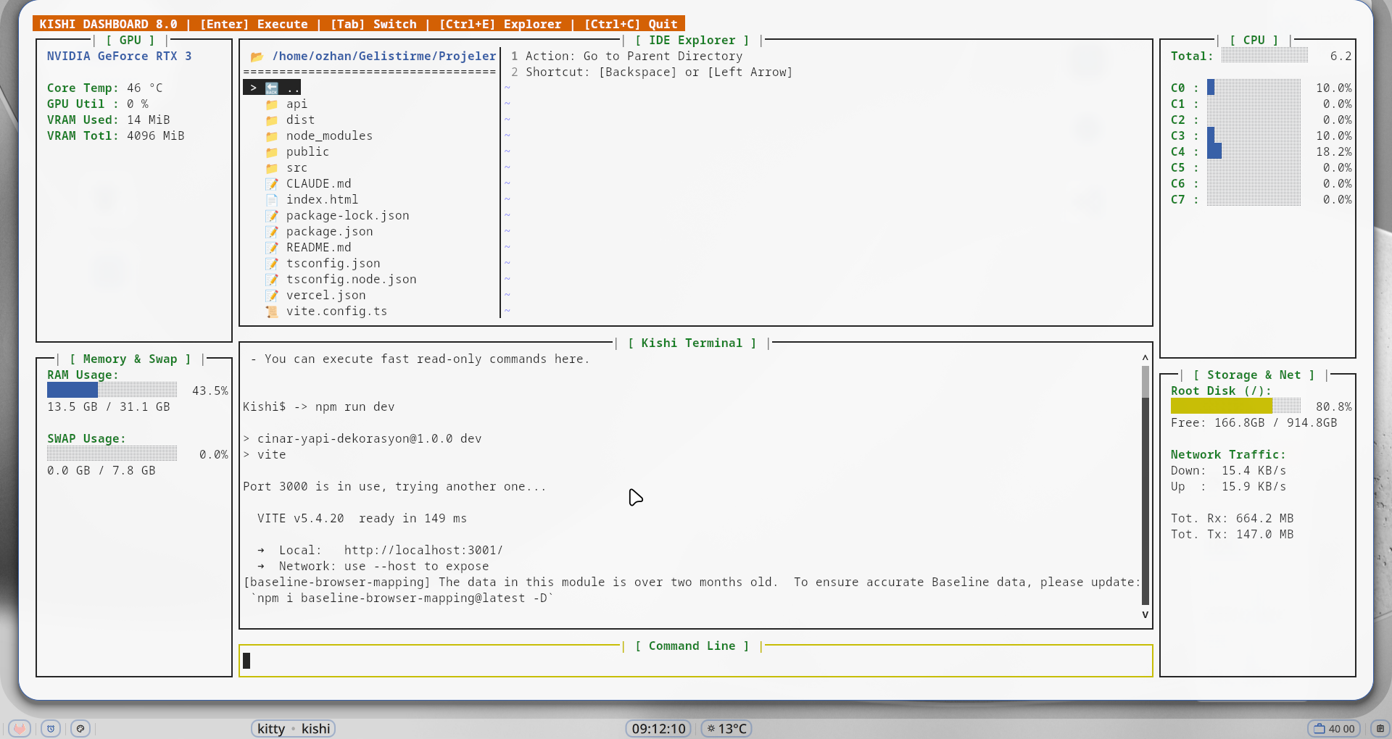Click the 'npm run dev' command text

[x=355, y=407]
